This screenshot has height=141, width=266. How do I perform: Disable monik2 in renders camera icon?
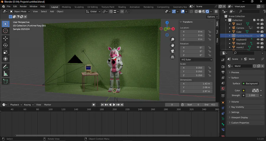point(262,47)
